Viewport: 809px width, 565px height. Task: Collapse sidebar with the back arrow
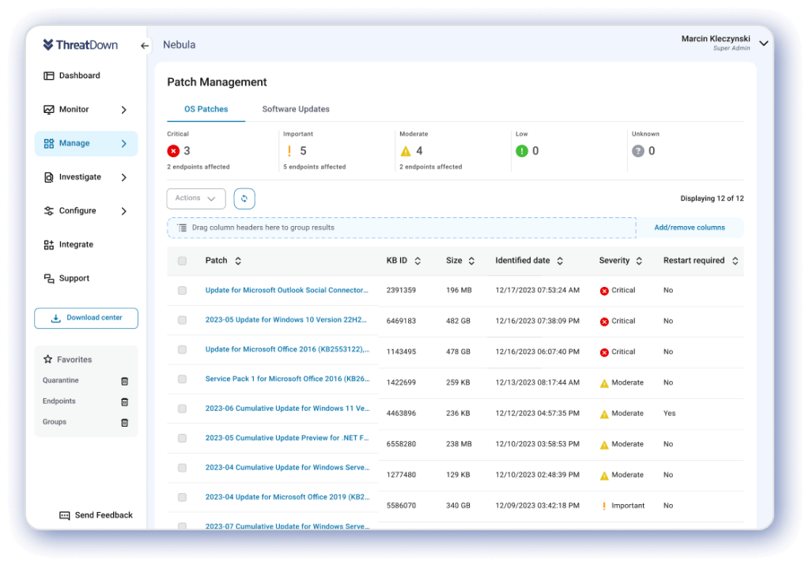[x=145, y=46]
